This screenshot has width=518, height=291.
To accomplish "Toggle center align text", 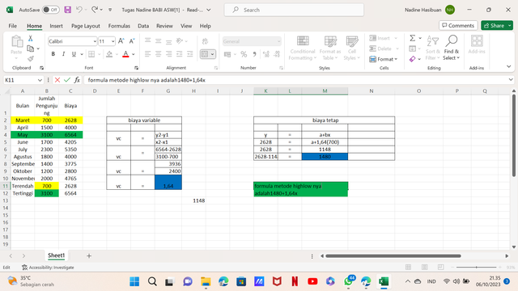I will click(x=159, y=54).
